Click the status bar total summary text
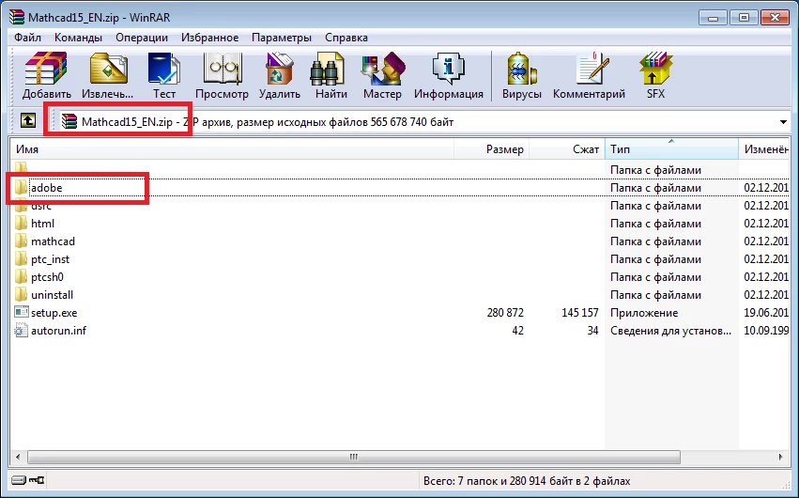The image size is (799, 498). pos(527,481)
